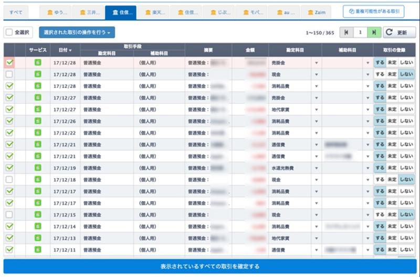Click the 金額 column header
The height and width of the screenshot is (277, 420).
tap(250, 50)
